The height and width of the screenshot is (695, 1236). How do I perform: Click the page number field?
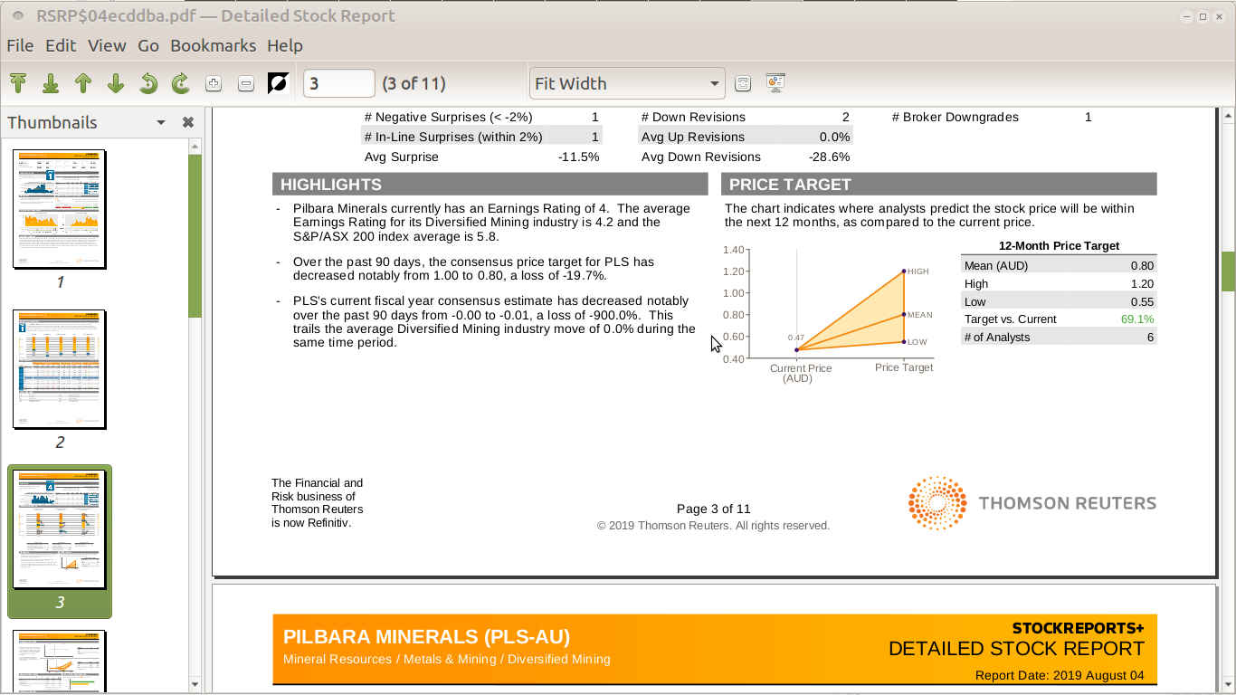point(338,83)
